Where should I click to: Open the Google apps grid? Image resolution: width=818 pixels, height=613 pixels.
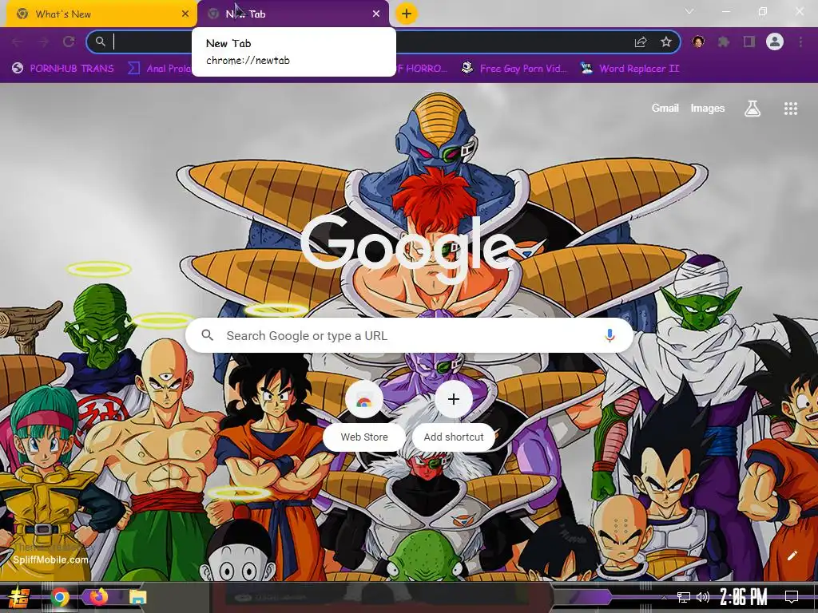click(791, 109)
